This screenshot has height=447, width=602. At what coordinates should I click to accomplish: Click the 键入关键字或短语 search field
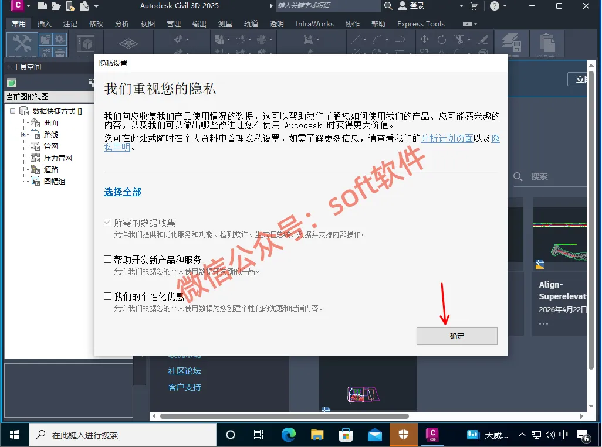pos(328,6)
